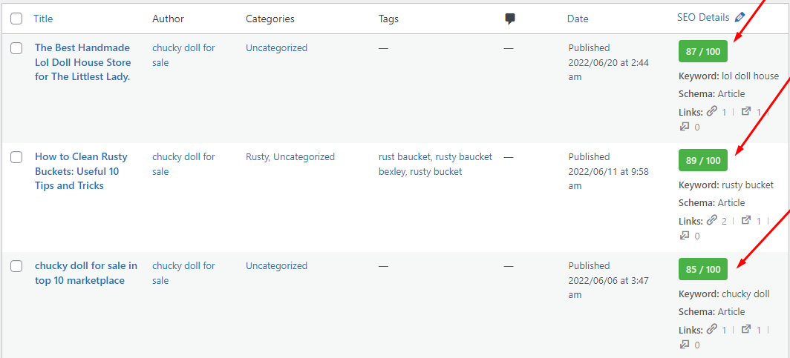
Task: Select checkbox for Lol Doll House post
Action: [x=16, y=48]
